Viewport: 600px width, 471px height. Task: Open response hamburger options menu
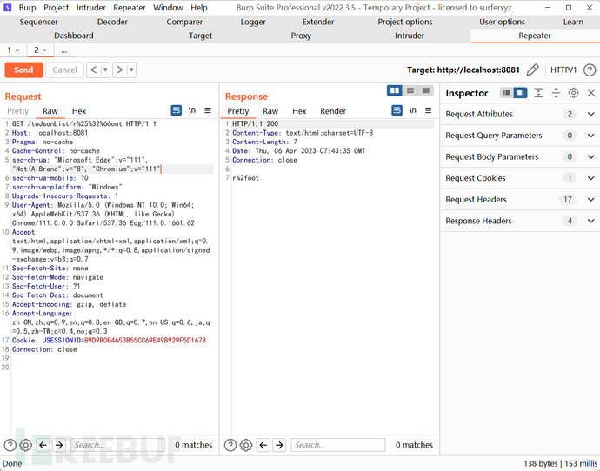coord(428,110)
